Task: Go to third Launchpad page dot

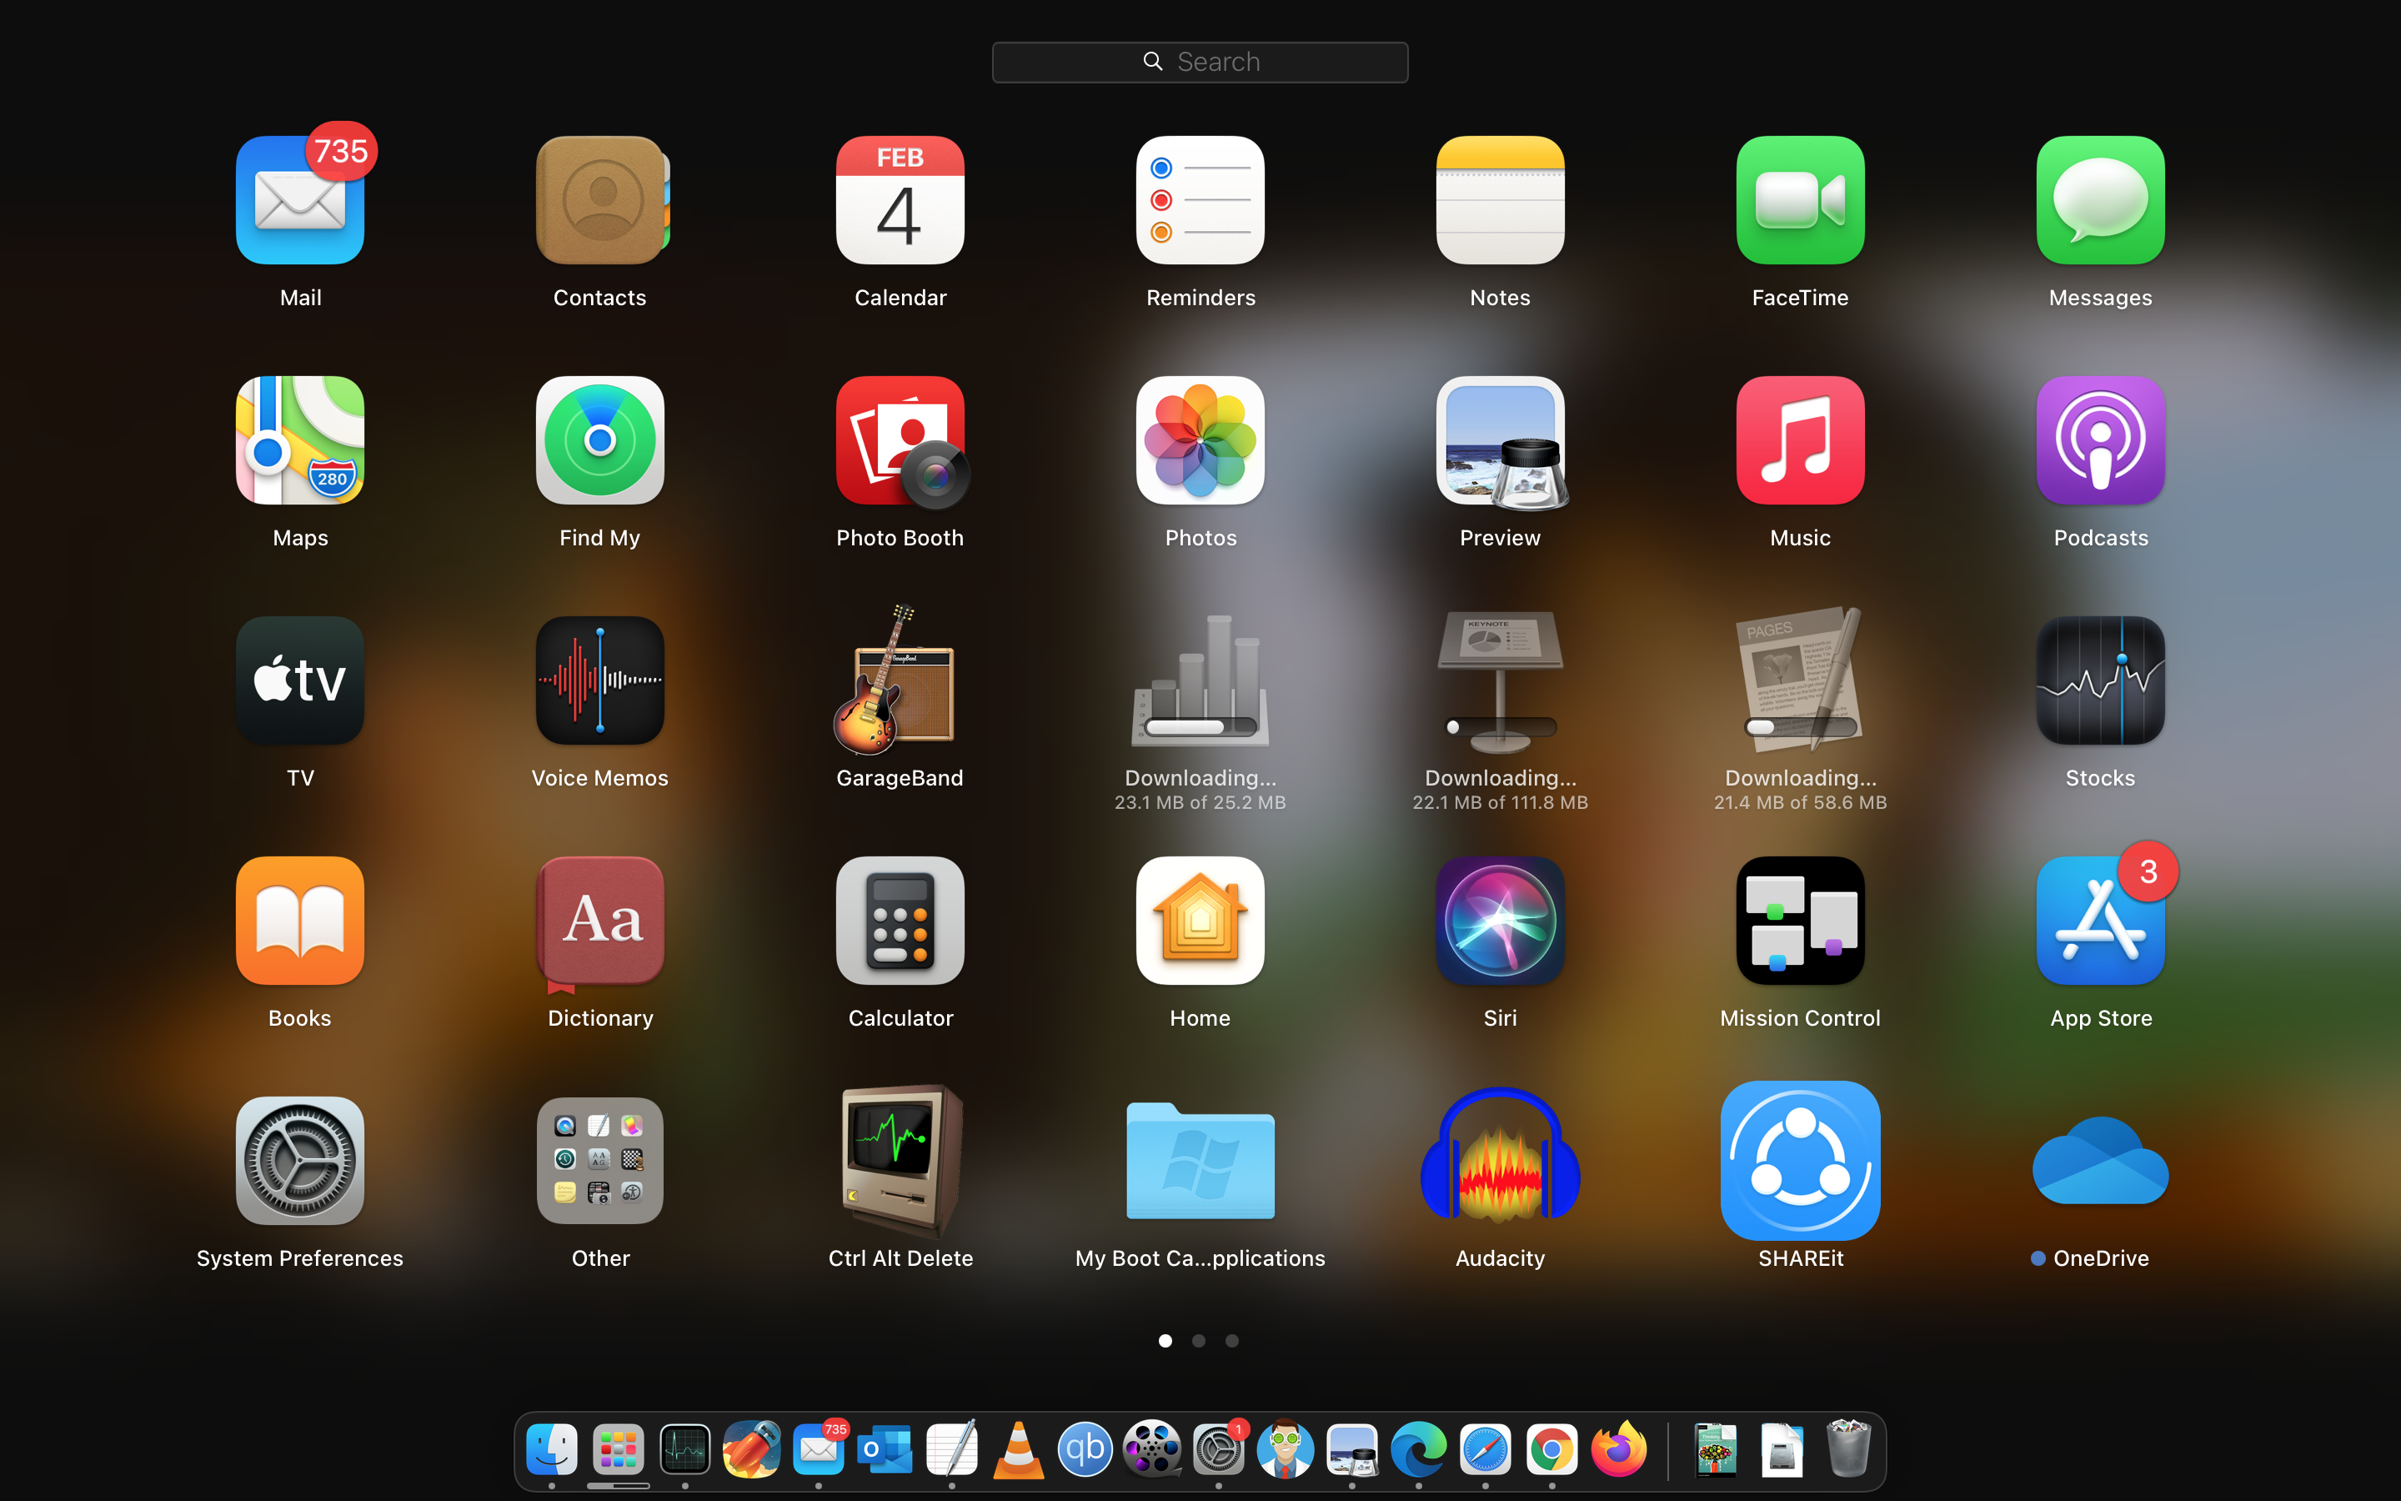Action: (1231, 1341)
